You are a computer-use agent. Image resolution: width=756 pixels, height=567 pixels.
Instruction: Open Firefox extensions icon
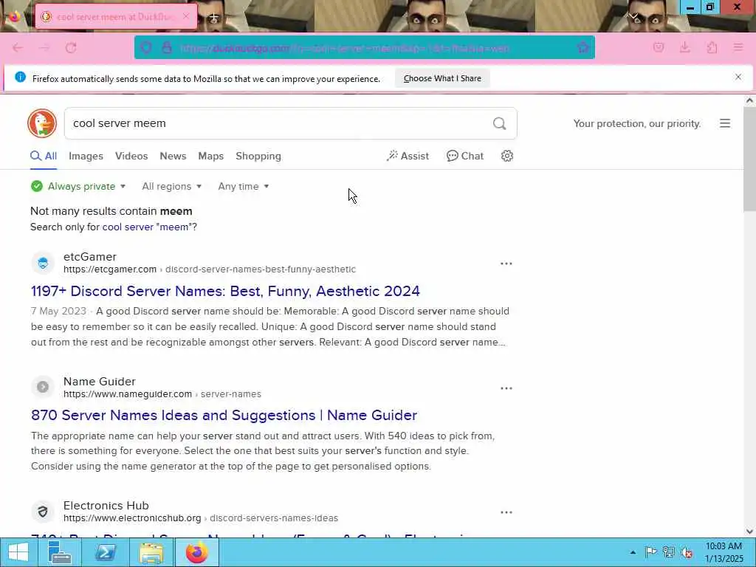pyautogui.click(x=712, y=47)
